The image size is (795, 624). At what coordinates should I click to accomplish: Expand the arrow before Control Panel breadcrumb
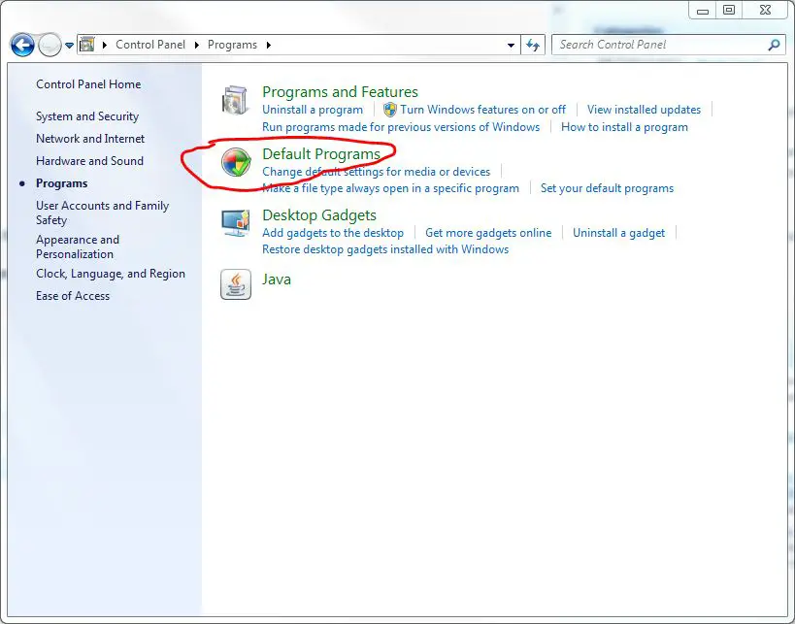(105, 45)
